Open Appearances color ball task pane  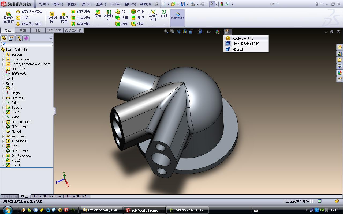pos(340,73)
